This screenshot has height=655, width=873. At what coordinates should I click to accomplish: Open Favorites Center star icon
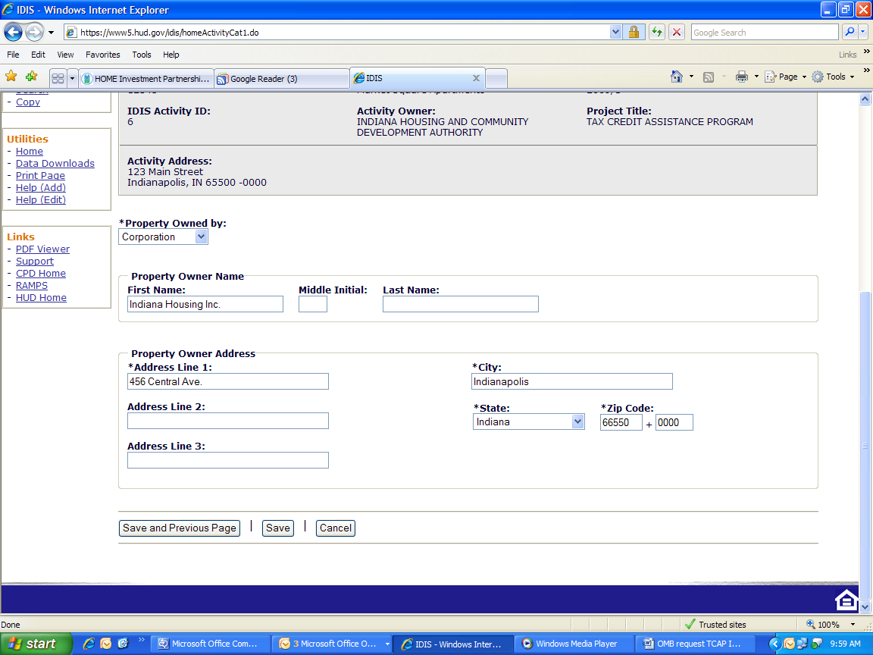pos(11,77)
